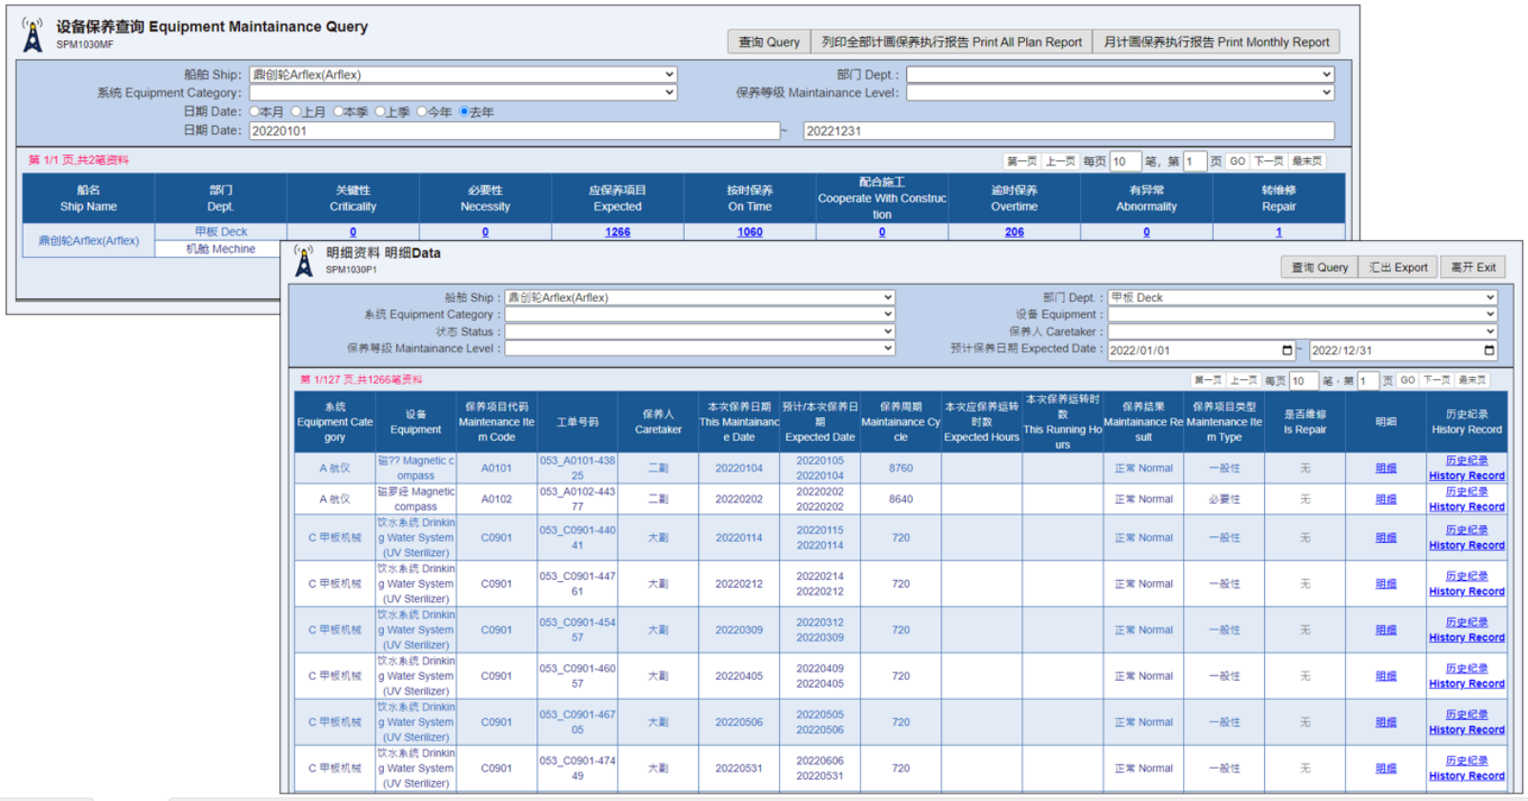Click work order cell 053_A0101-43825
The image size is (1528, 801).
(x=577, y=468)
